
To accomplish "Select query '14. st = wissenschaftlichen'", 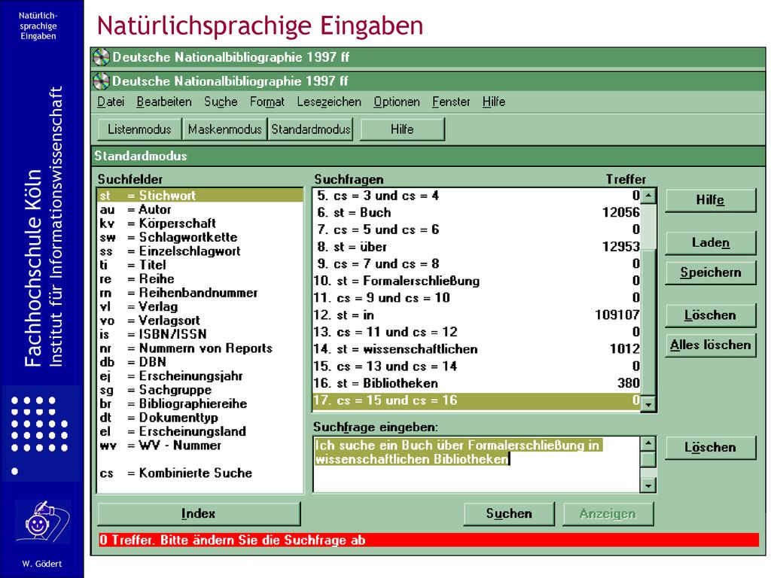I will point(477,349).
